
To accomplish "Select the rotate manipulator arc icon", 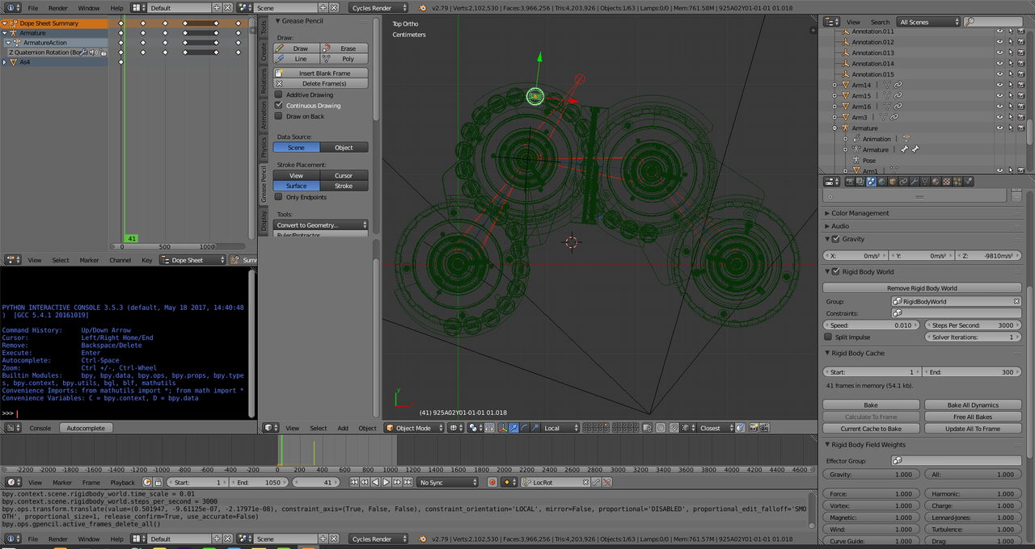I will [x=524, y=428].
